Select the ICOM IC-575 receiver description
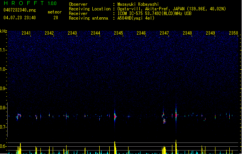 [x=155, y=13]
